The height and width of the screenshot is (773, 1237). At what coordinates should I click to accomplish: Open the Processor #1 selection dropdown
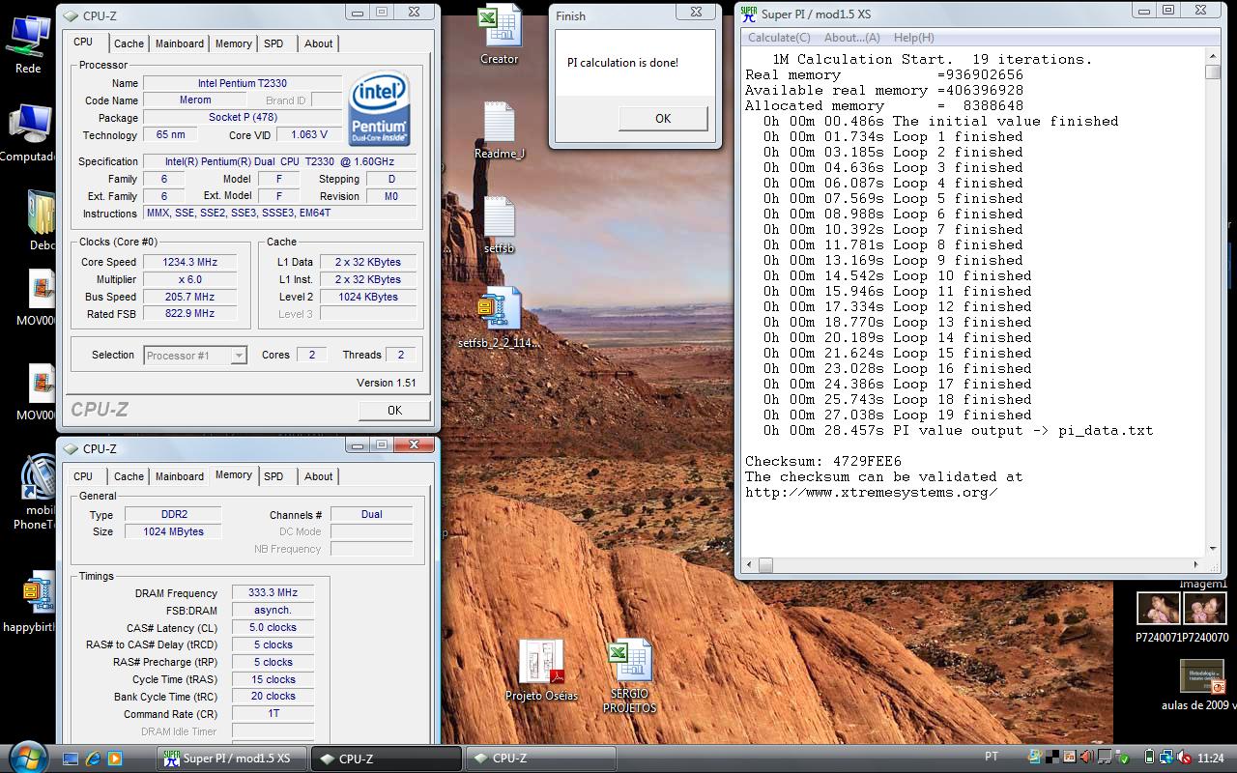(195, 356)
